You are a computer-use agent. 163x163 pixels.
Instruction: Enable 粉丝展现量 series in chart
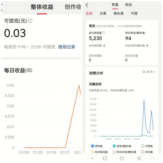92,152
